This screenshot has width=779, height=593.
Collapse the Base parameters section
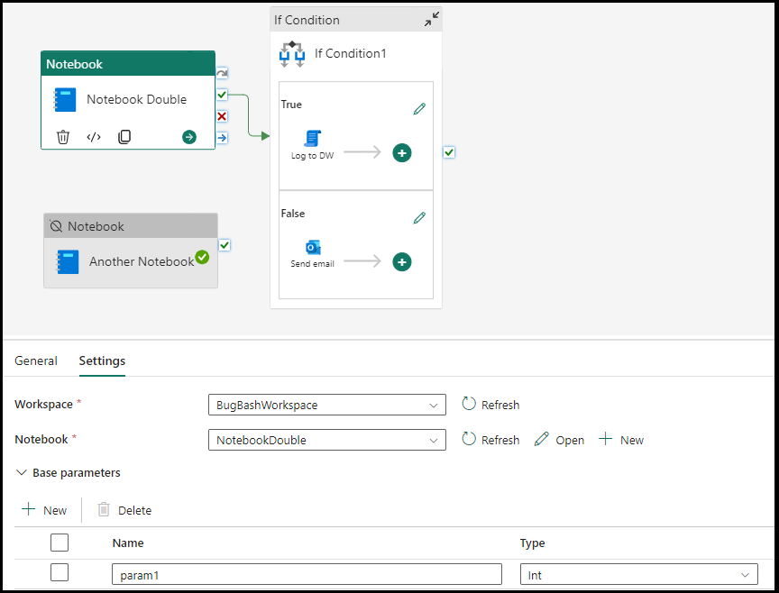(22, 472)
